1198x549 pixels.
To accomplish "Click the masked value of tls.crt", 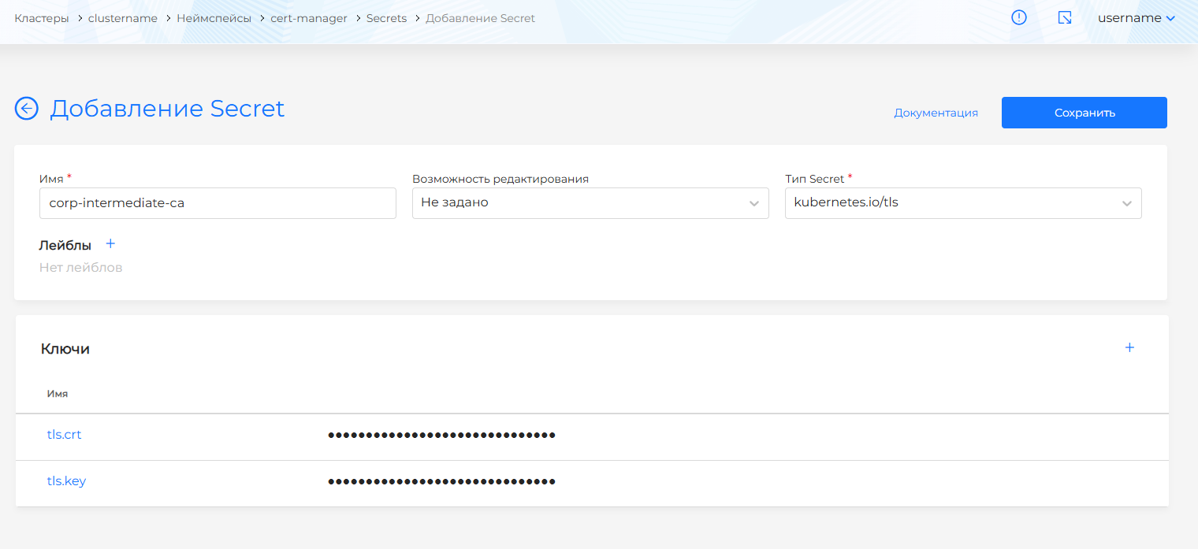I will tap(441, 435).
